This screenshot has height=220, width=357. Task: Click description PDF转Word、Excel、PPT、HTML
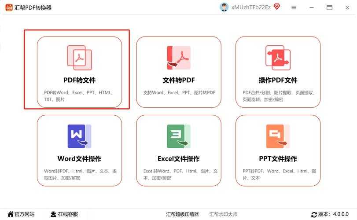pyautogui.click(x=78, y=96)
